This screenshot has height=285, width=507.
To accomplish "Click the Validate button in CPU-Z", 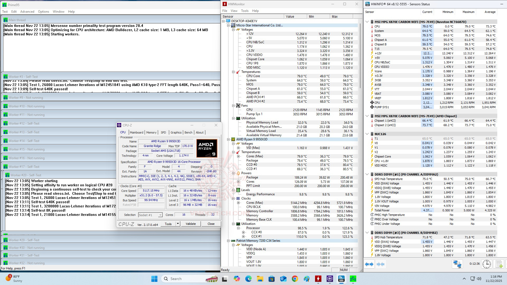I will coord(190,224).
